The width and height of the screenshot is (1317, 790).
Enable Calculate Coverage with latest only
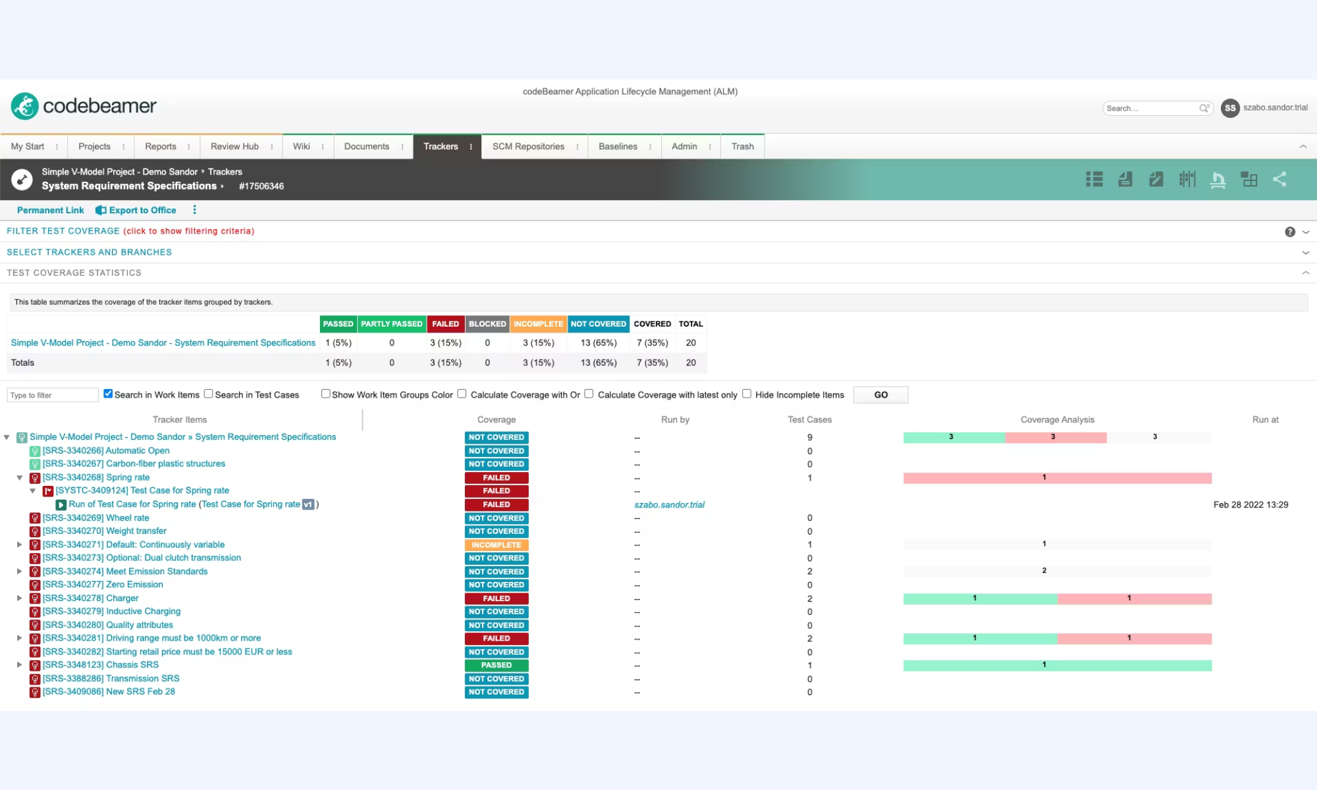pos(589,394)
